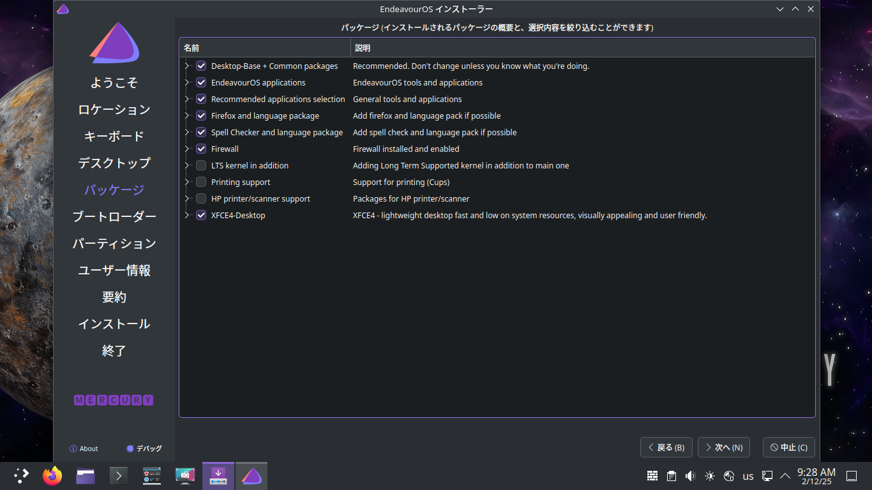Click the 戻る (B) back button
This screenshot has height=490, width=872.
(x=666, y=447)
